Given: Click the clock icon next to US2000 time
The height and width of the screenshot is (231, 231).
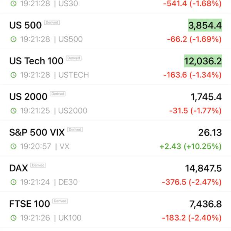Looking at the screenshot, I should (x=13, y=110).
